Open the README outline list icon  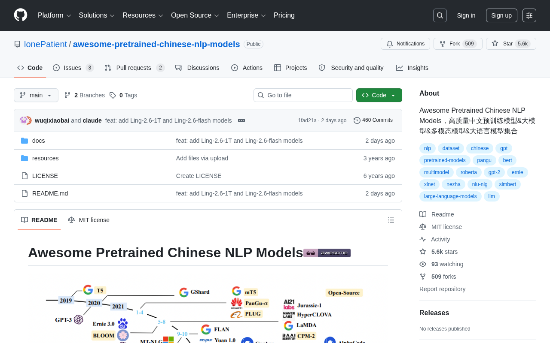[391, 220]
